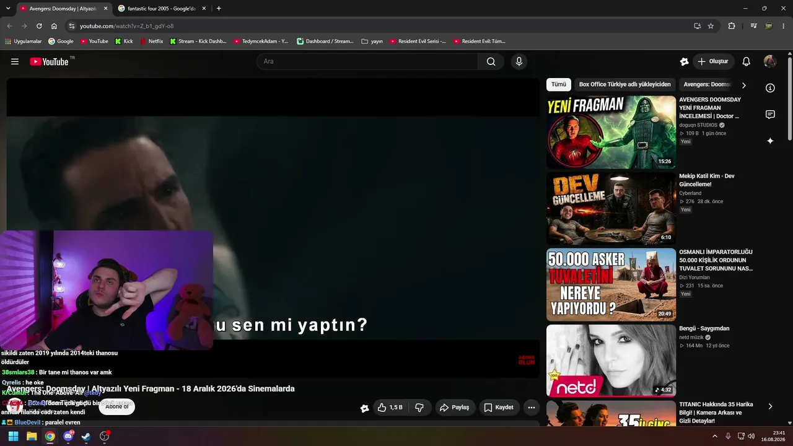Open the 50.000 Asker video thumbnail
This screenshot has width=793, height=446.
click(x=611, y=284)
